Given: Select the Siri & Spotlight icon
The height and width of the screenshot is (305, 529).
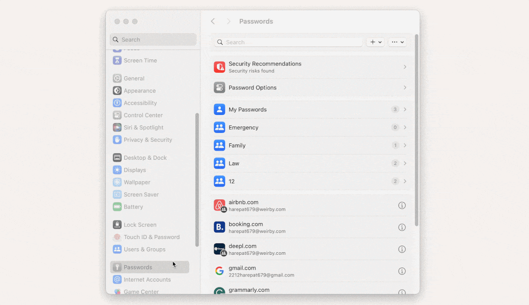Looking at the screenshot, I should [x=117, y=128].
